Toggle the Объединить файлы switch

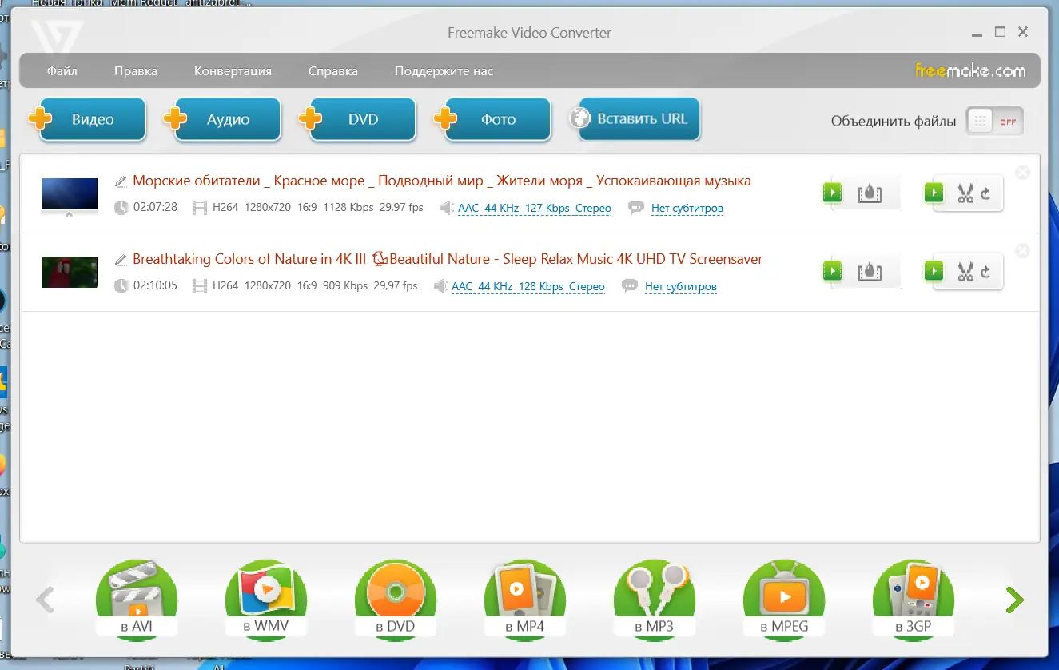click(x=994, y=122)
